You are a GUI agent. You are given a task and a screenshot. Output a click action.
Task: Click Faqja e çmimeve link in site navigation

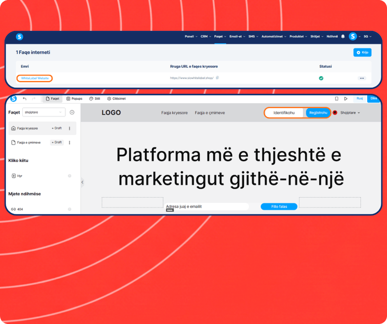(x=210, y=113)
